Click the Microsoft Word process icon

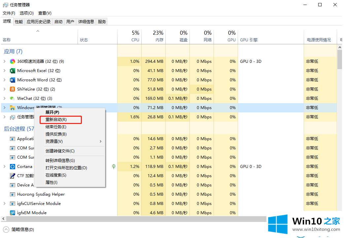(13, 80)
